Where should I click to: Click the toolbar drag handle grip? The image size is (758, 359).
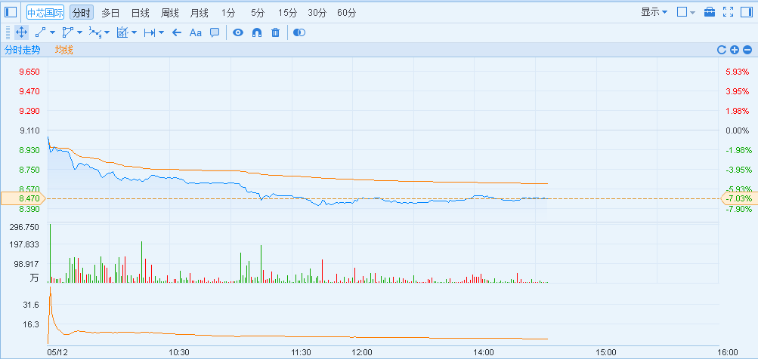coord(8,33)
